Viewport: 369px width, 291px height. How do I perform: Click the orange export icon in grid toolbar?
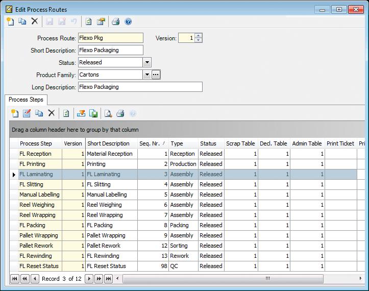pos(81,113)
